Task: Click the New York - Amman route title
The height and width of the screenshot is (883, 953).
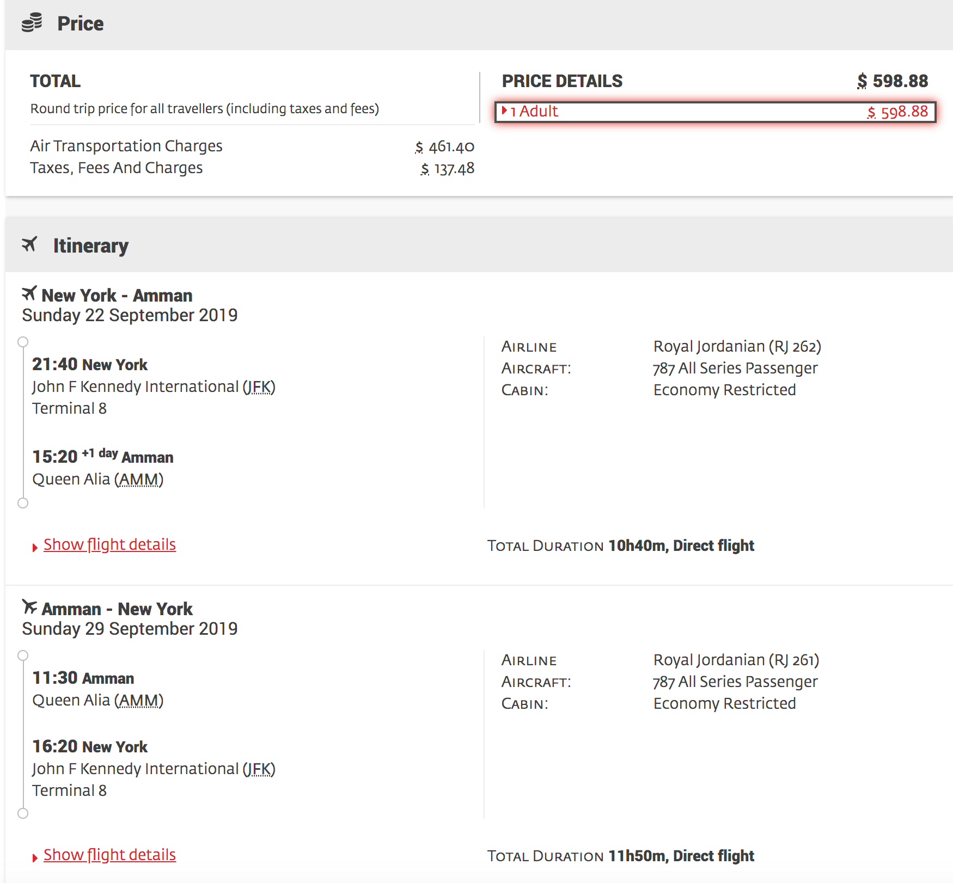Action: [117, 296]
